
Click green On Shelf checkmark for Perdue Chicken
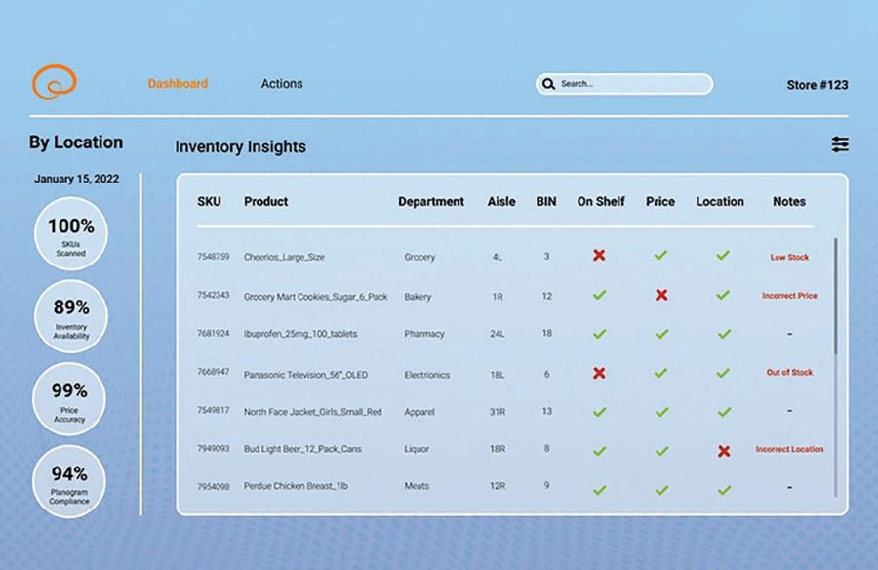[599, 490]
